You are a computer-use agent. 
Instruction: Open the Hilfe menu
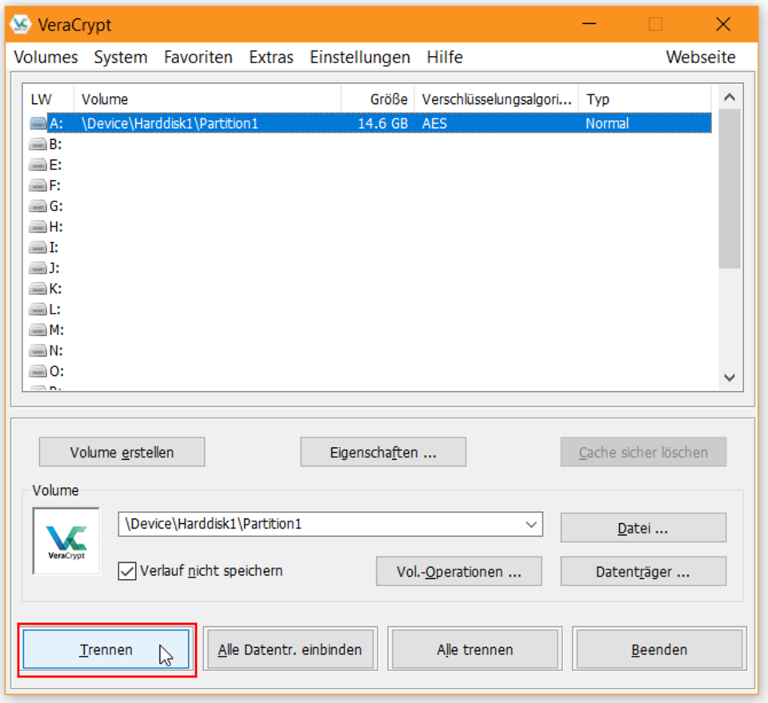click(x=444, y=58)
